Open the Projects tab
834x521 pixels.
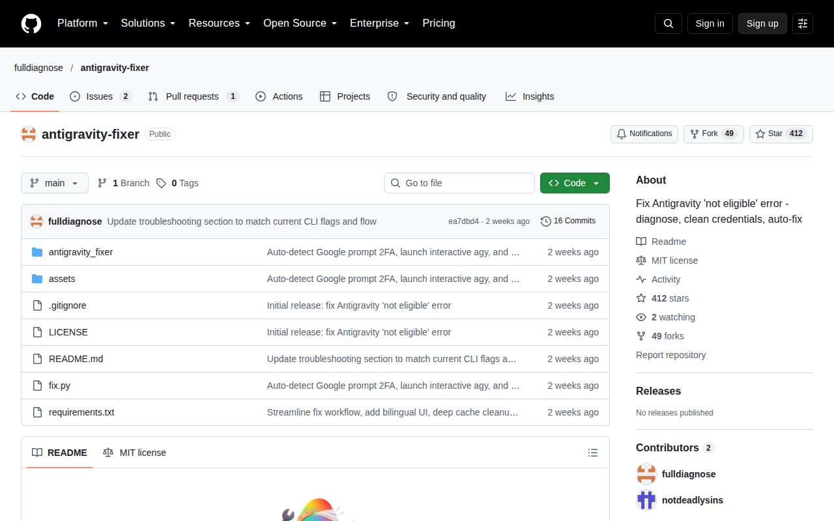pyautogui.click(x=345, y=96)
